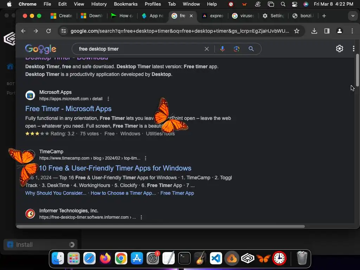This screenshot has height=270, width=360.
Task: Open Trash from the Dock
Action: click(302, 258)
